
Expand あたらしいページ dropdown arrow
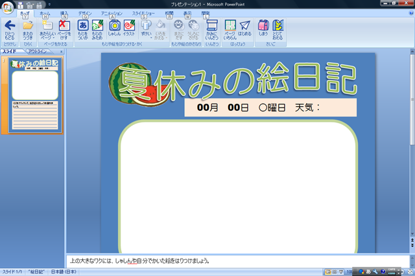tap(54, 38)
